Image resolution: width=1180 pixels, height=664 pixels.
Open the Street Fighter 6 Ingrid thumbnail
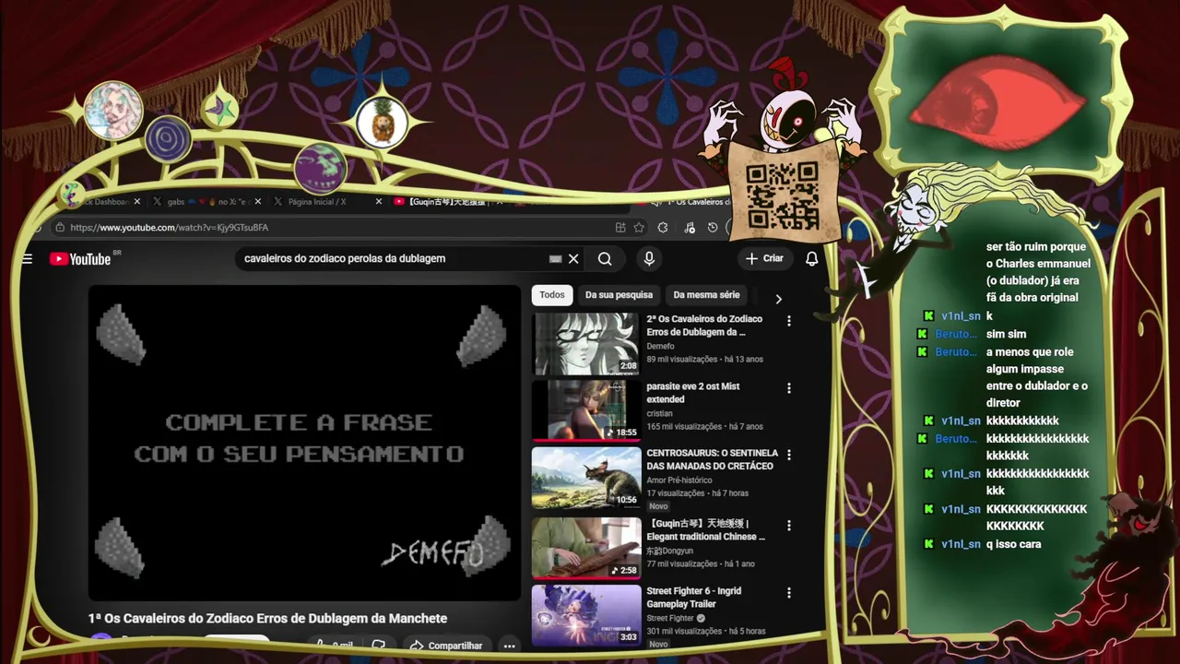point(586,615)
